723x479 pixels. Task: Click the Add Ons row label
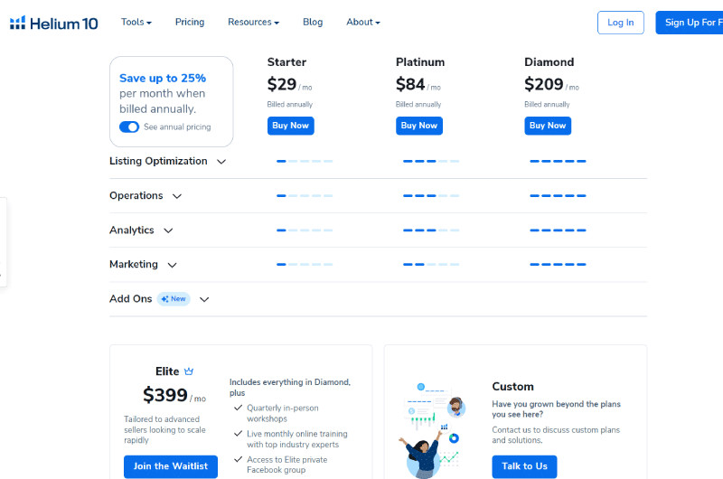coord(130,299)
